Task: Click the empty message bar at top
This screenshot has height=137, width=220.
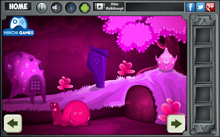Action: tap(155, 7)
